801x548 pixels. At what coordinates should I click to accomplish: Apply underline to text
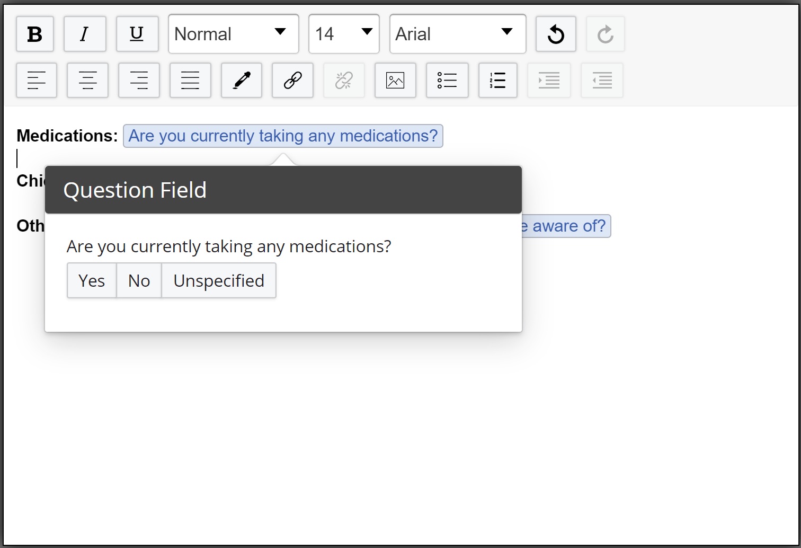(x=137, y=34)
